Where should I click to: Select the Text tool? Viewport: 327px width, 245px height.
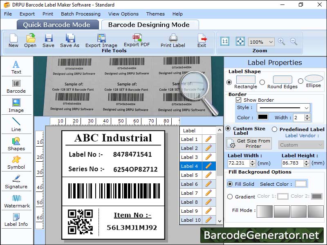point(16,67)
